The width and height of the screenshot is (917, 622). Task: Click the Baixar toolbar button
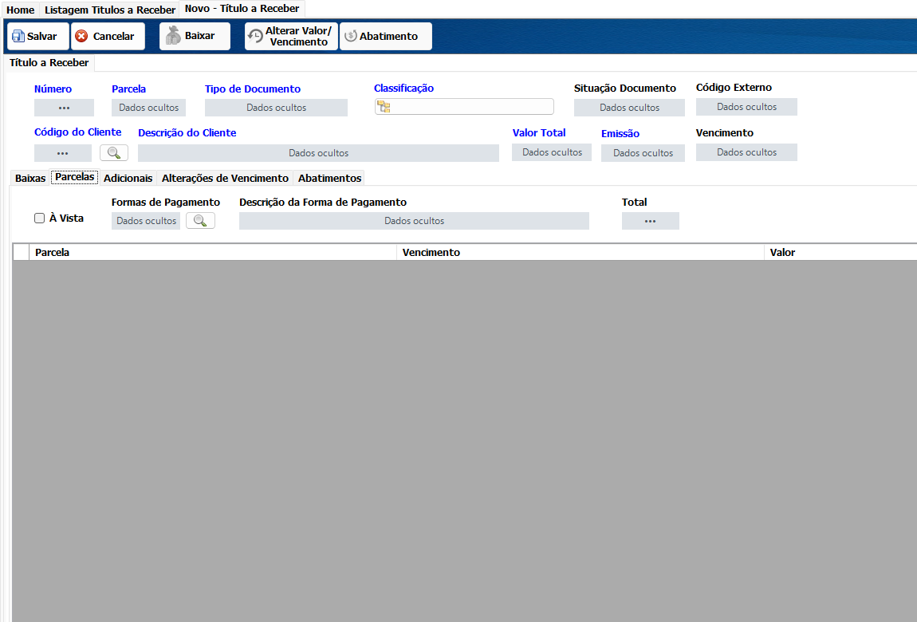pos(195,36)
